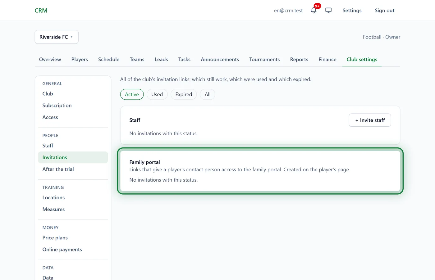Open Measures settings
Image resolution: width=435 pixels, height=280 pixels.
73,209
